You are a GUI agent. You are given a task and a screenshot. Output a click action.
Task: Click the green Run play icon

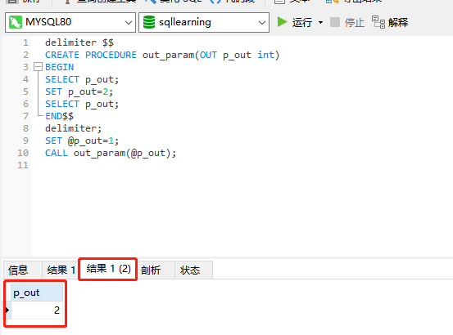[282, 22]
